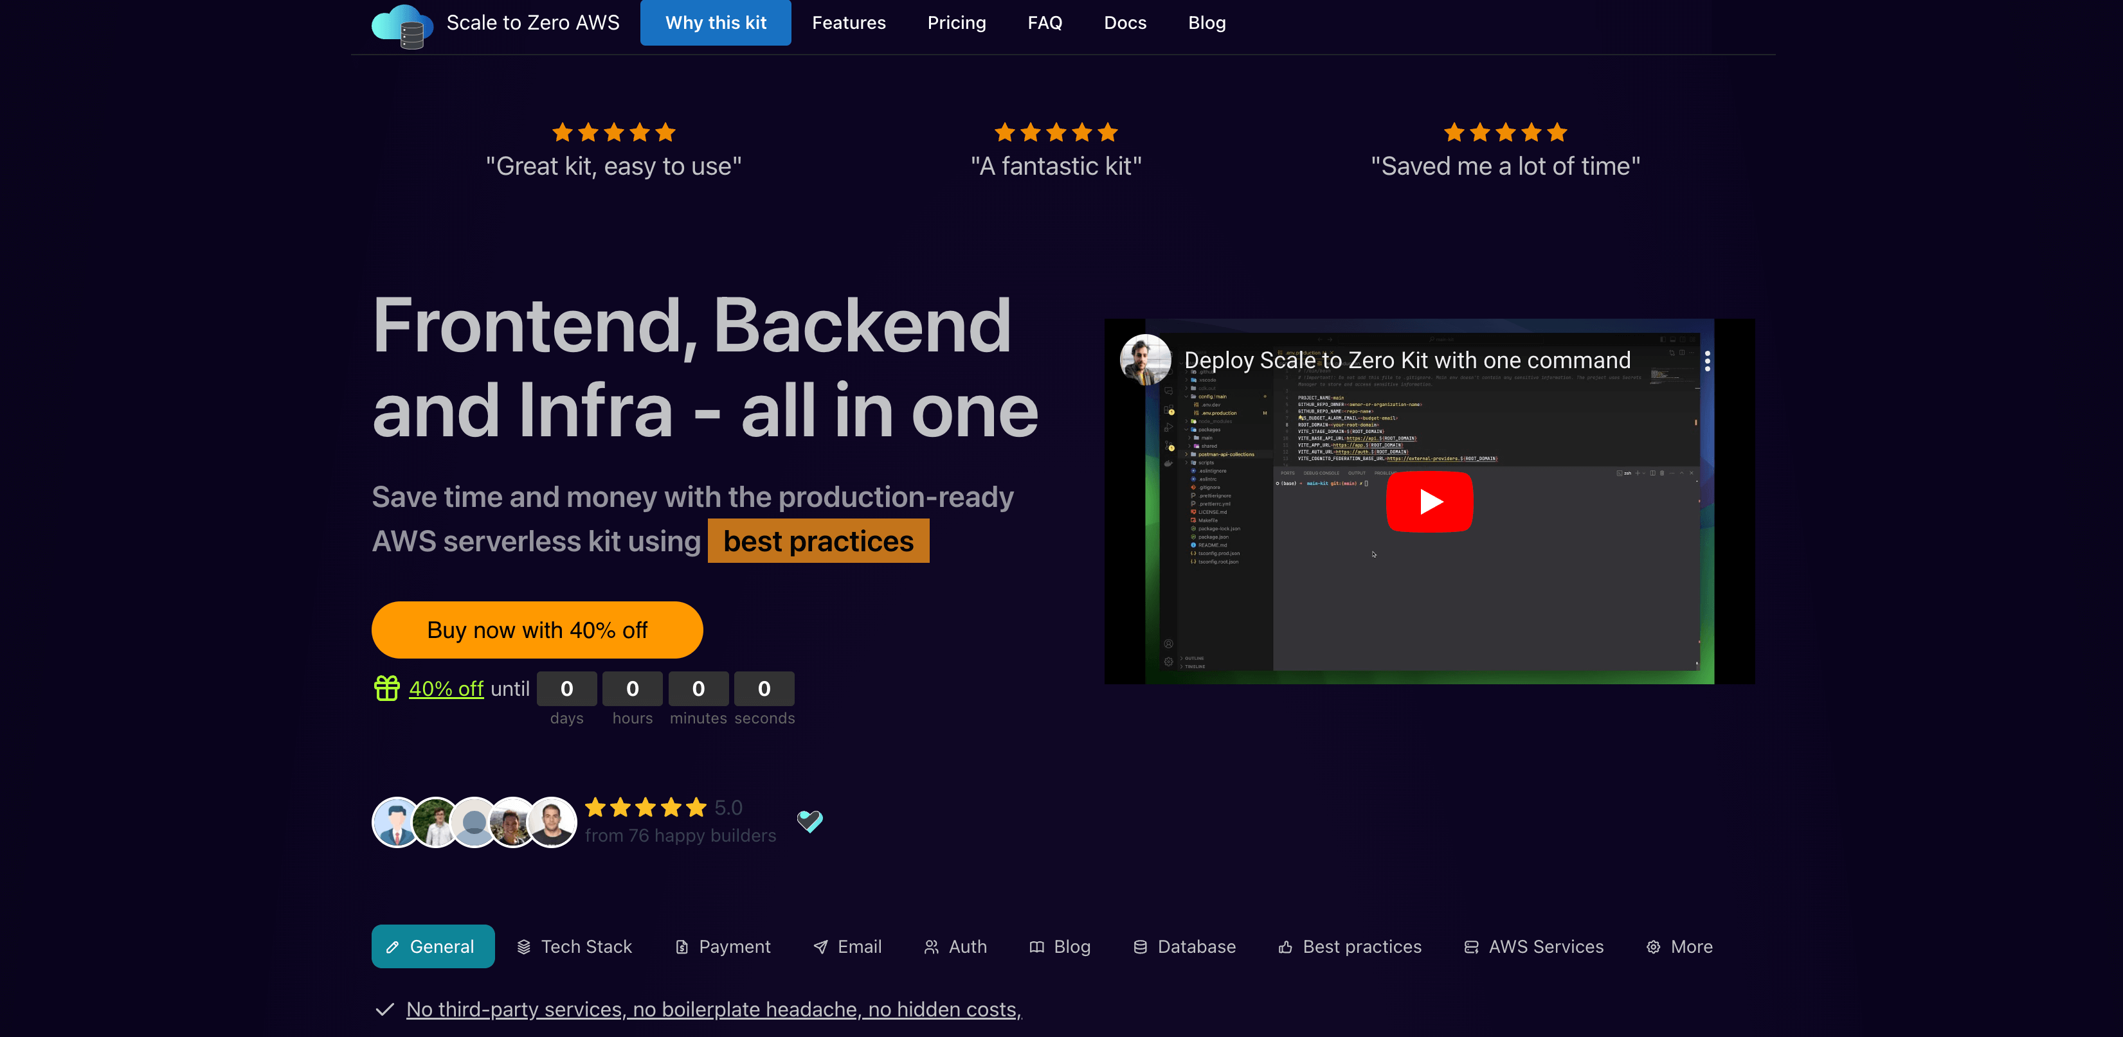Click the Scale to Zero AWS brand name
This screenshot has height=1037, width=2123.
pos(532,23)
